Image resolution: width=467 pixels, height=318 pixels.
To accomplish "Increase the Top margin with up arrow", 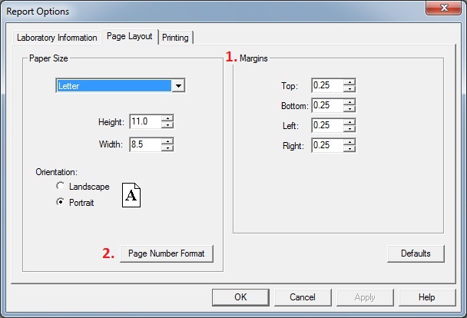I will [349, 82].
